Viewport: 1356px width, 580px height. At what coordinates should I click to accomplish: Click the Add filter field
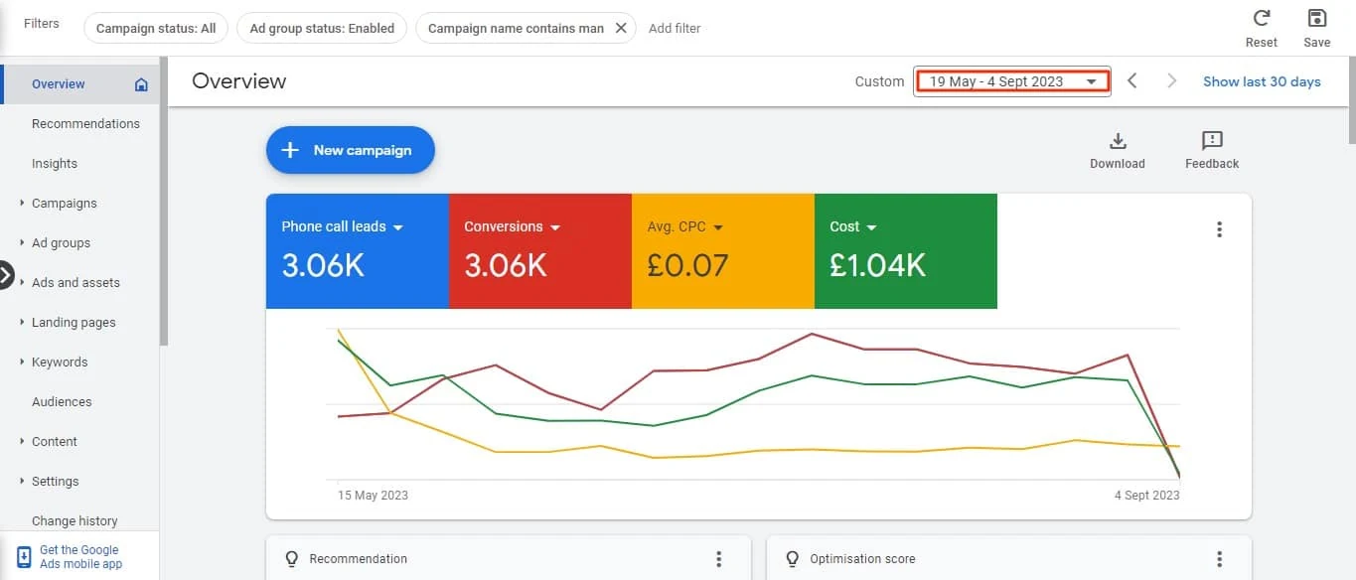(x=675, y=28)
